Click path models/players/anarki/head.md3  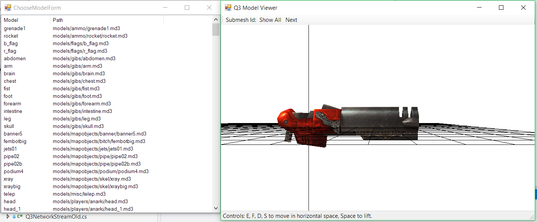tap(90, 201)
